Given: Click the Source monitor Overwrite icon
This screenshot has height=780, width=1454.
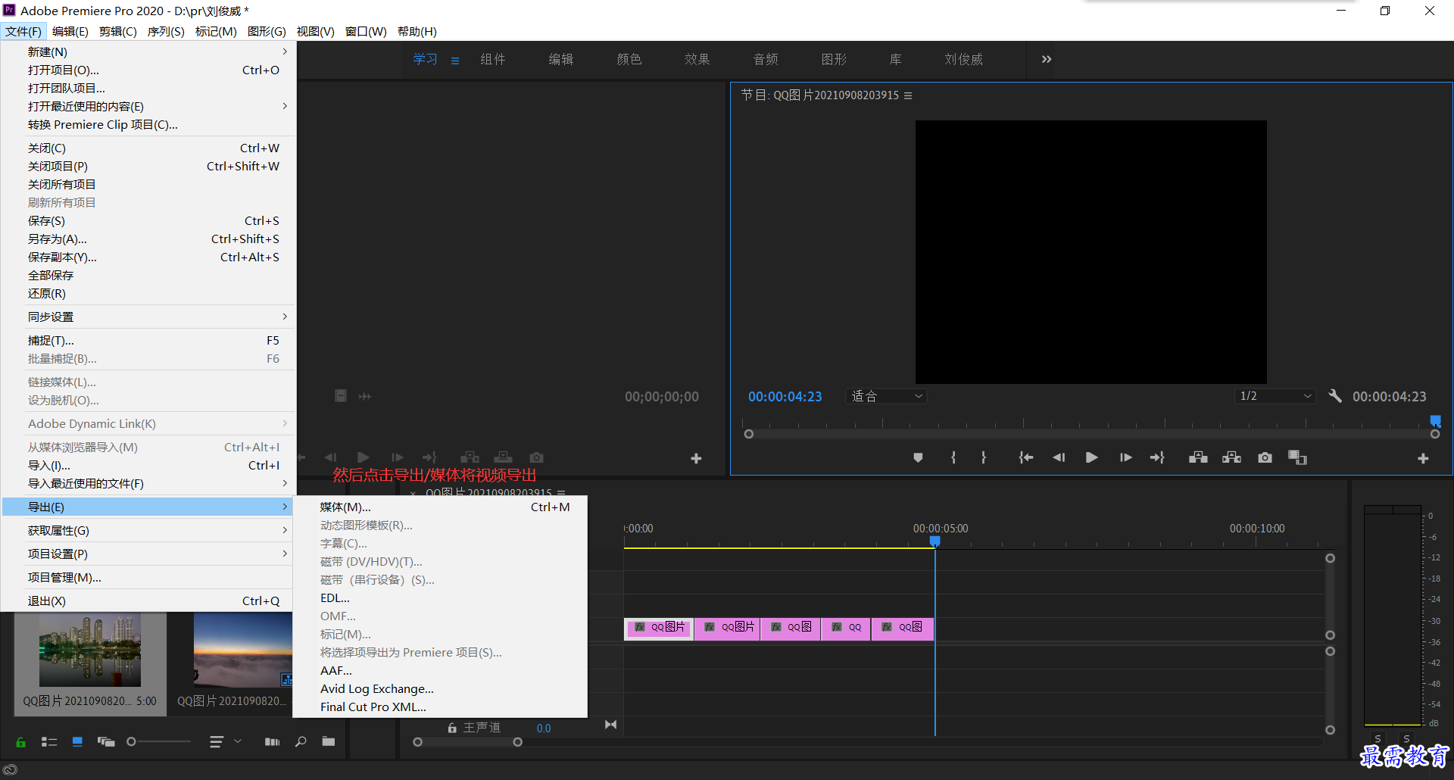Looking at the screenshot, I should (x=503, y=457).
